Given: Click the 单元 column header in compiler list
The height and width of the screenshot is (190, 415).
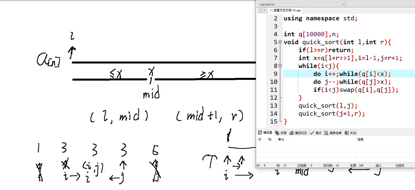Looking at the screenshot, I should coord(281,139).
